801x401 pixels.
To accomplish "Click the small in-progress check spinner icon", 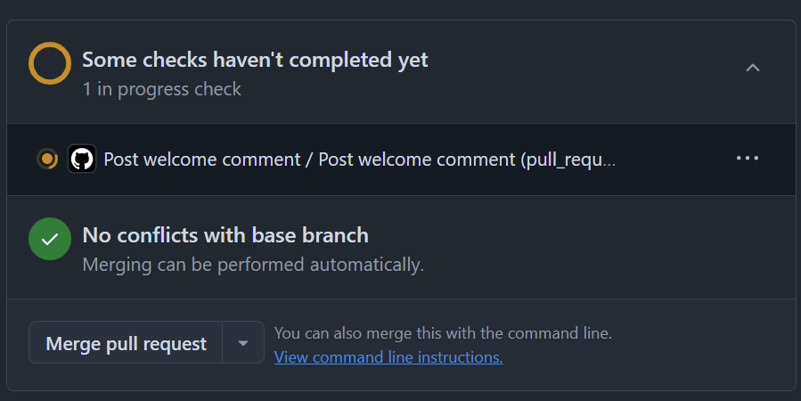I will (47, 160).
